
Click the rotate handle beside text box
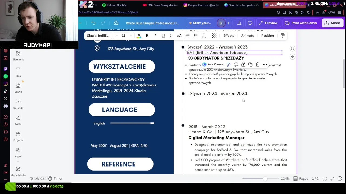click(x=292, y=49)
